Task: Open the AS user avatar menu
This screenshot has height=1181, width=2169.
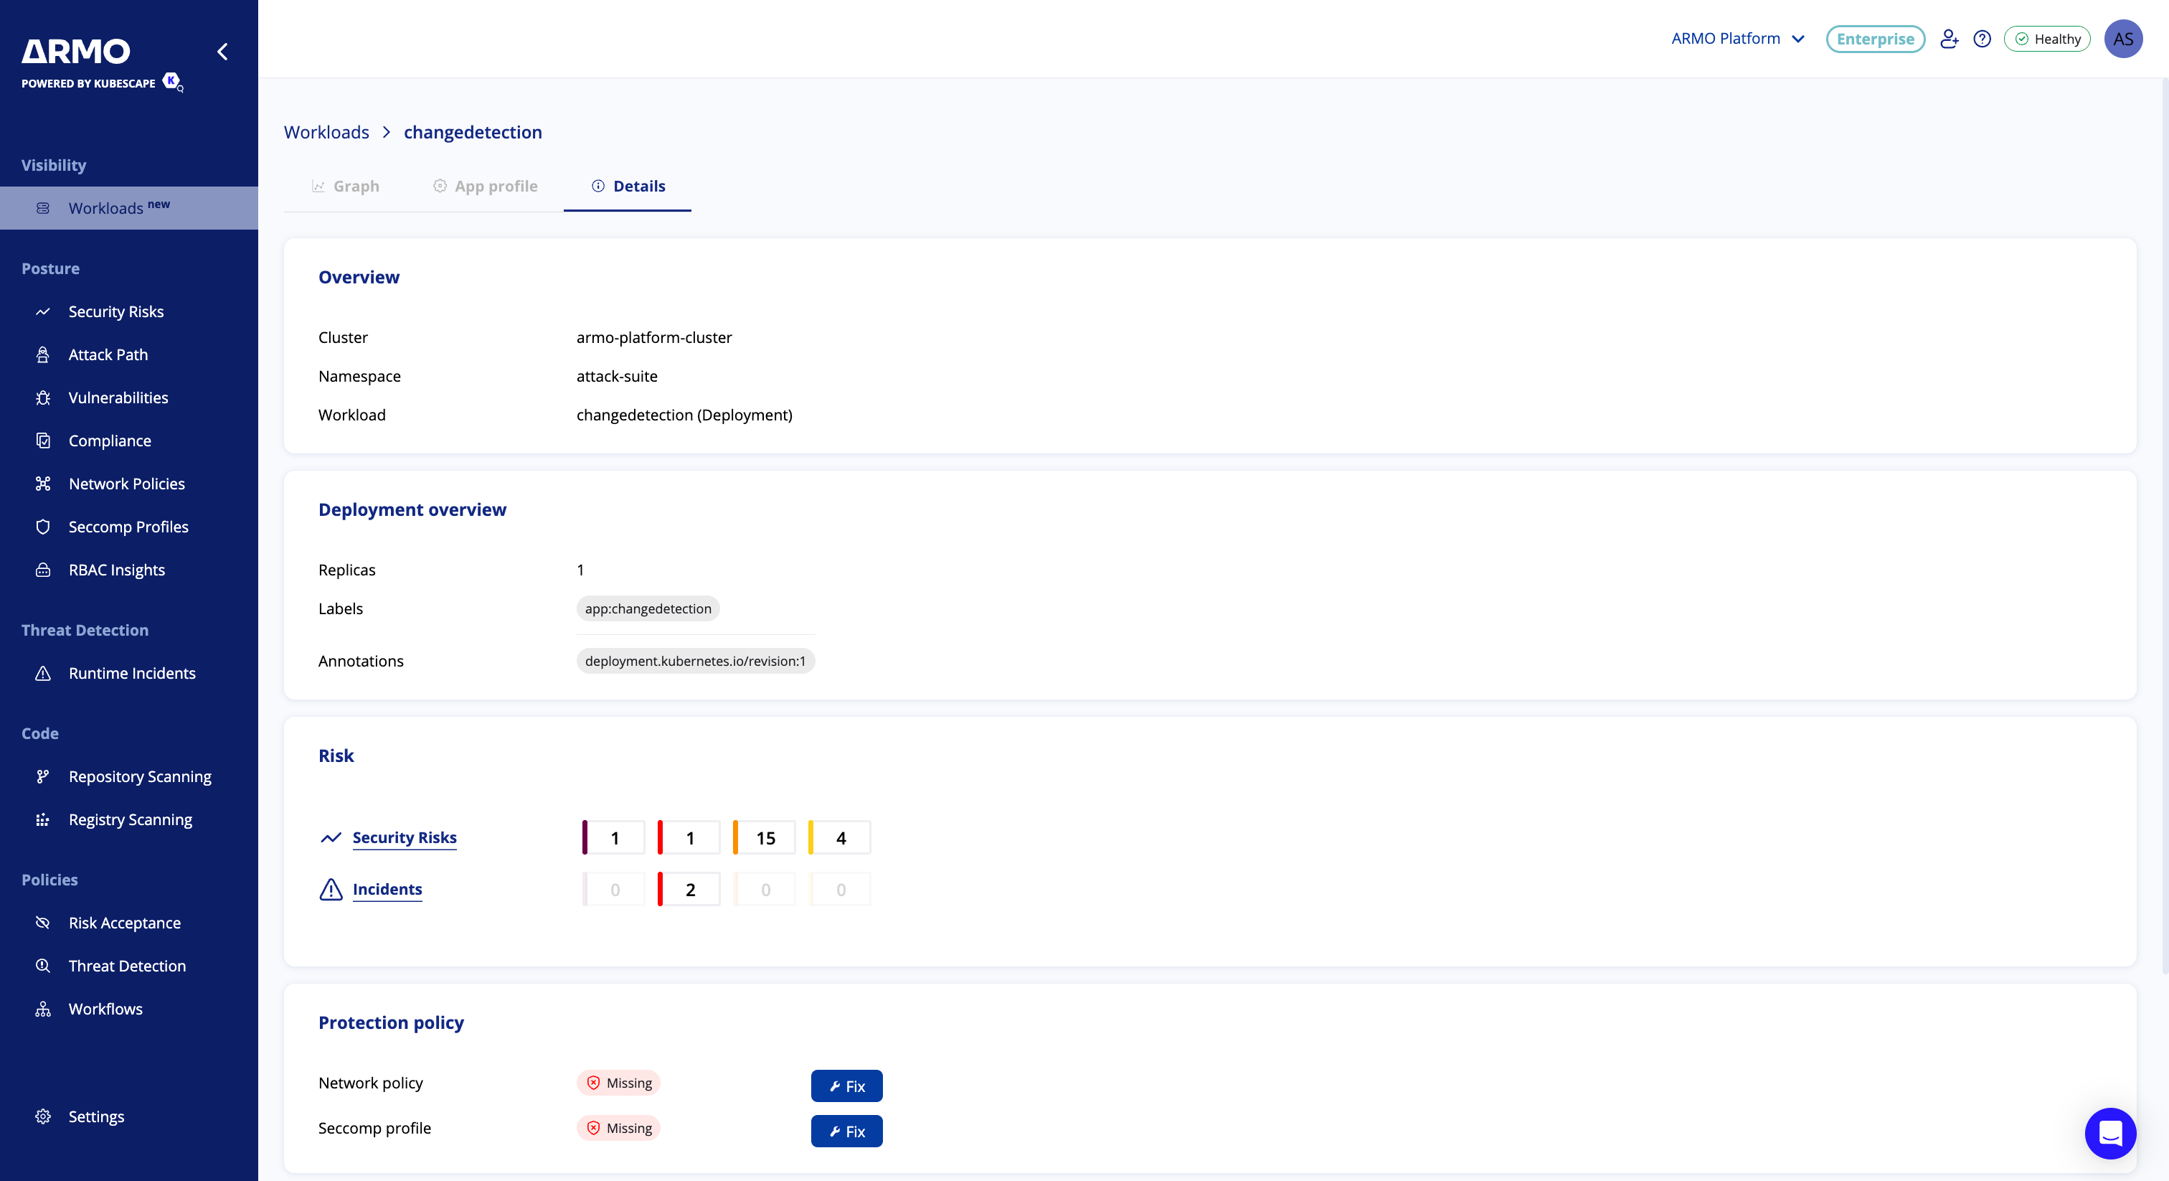Action: (2122, 39)
